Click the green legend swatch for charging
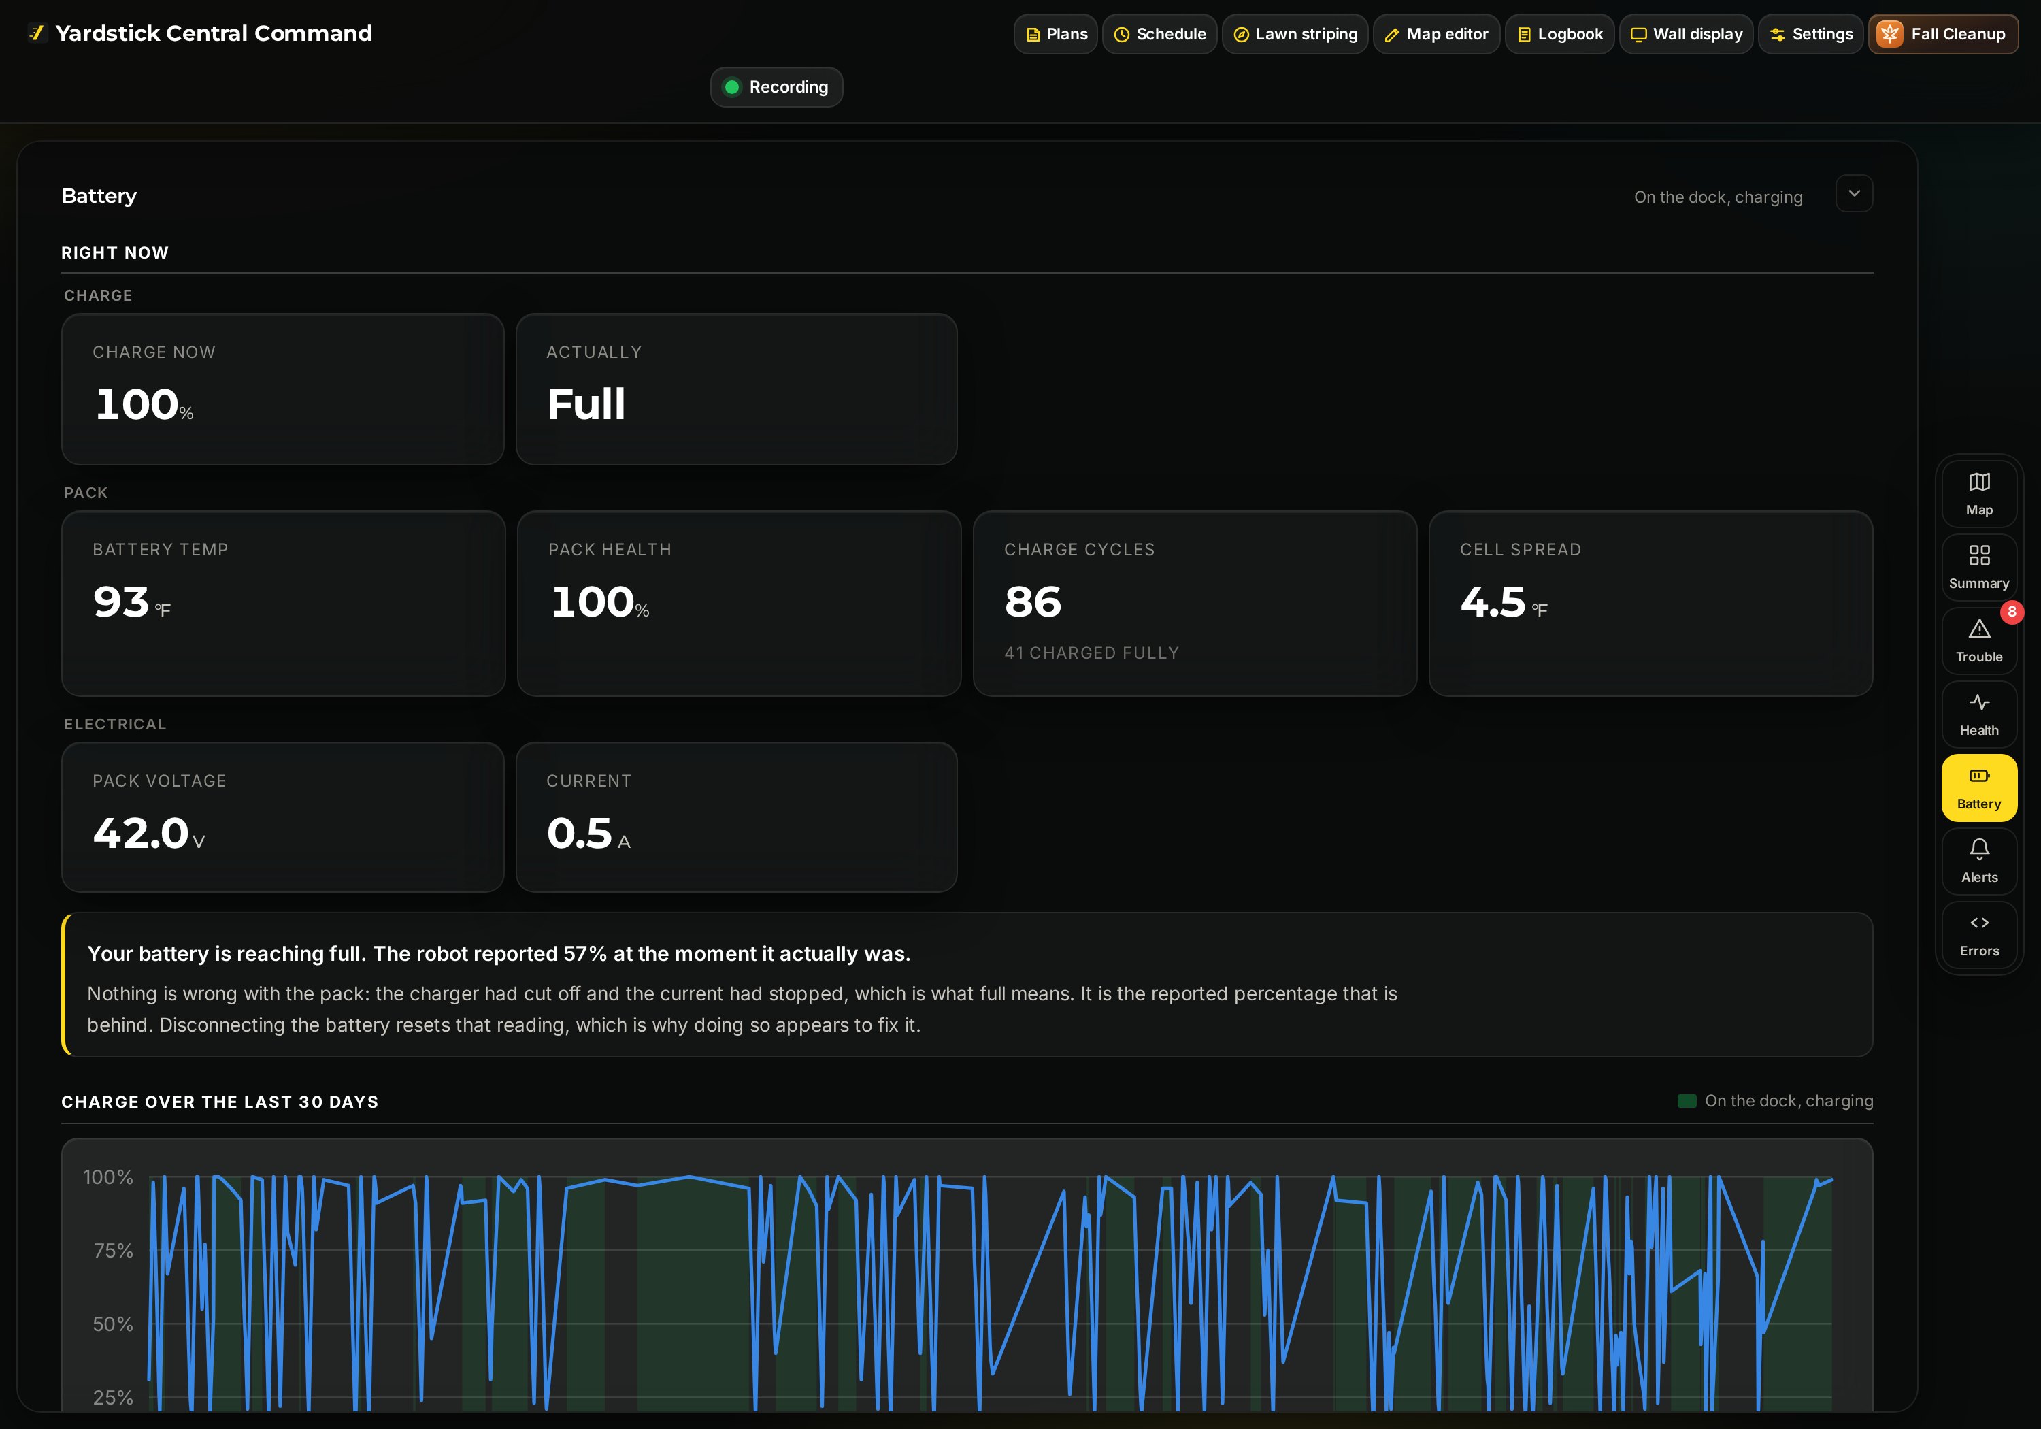The width and height of the screenshot is (2041, 1429). point(1687,1101)
